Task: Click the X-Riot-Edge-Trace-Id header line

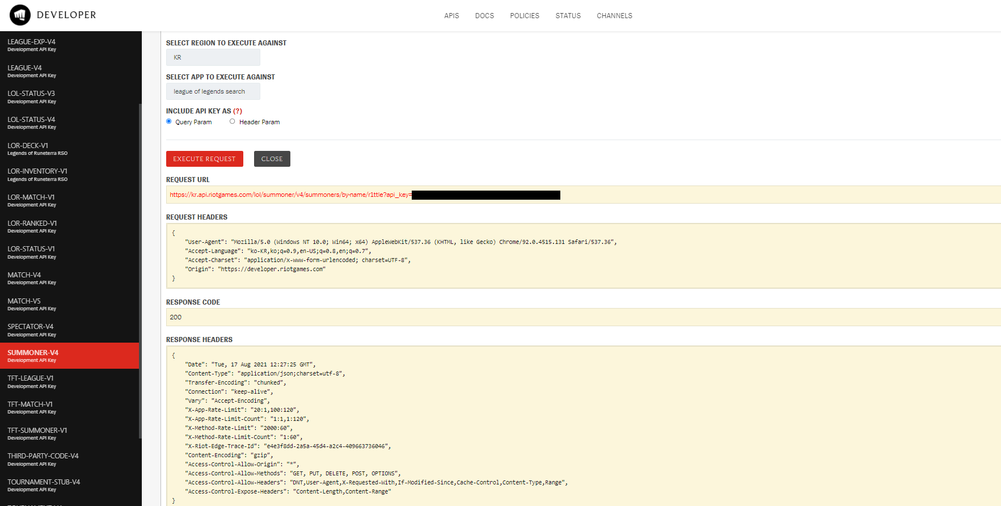Action: 288,446
